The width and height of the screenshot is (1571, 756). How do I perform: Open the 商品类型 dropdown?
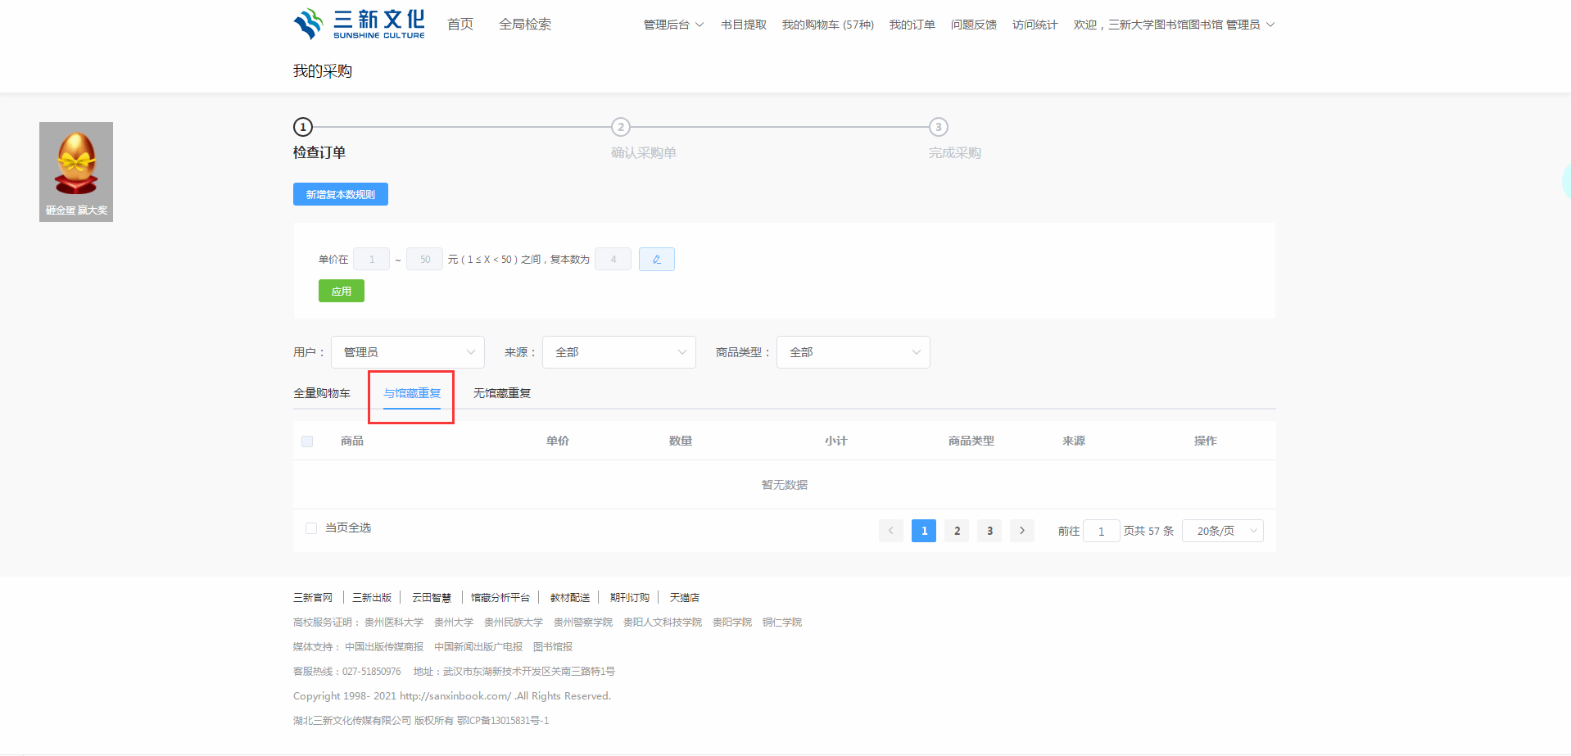coord(853,352)
